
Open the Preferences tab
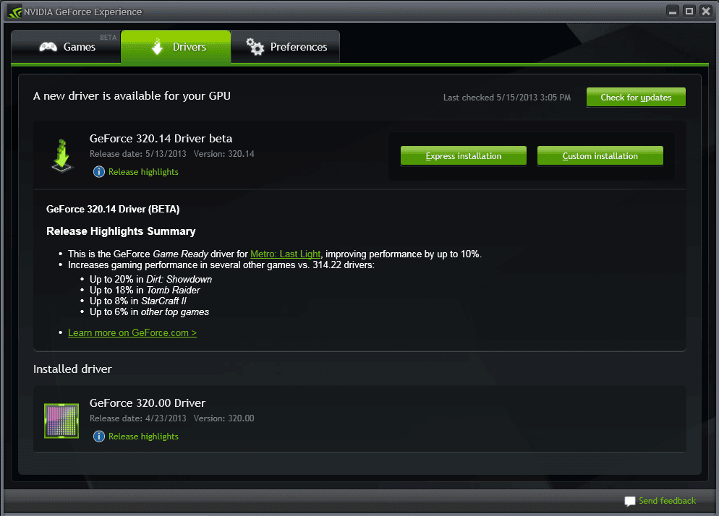click(x=285, y=47)
